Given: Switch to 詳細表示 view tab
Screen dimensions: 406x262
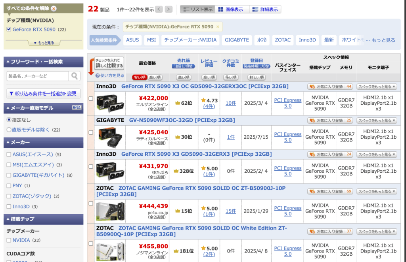Looking at the screenshot, I should point(266,9).
